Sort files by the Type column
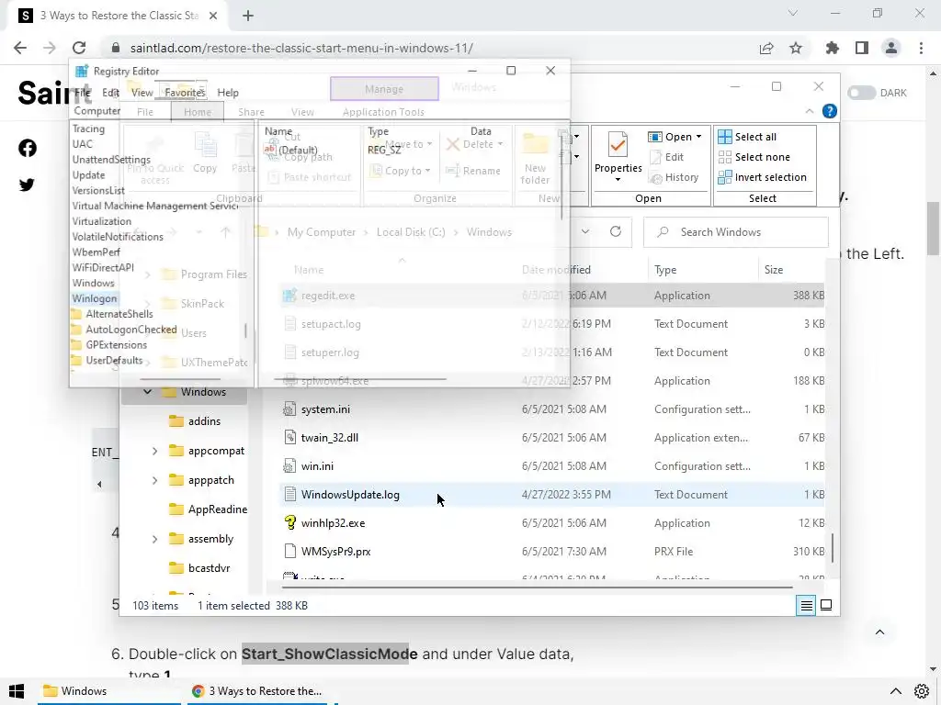This screenshot has width=941, height=705. click(702, 270)
